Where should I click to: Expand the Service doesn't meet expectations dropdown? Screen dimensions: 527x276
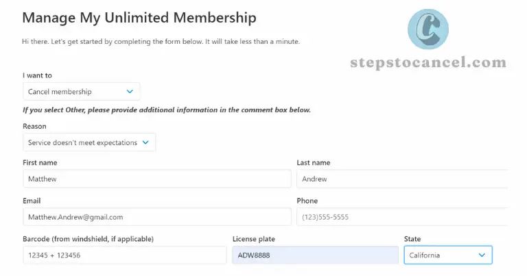tap(89, 142)
